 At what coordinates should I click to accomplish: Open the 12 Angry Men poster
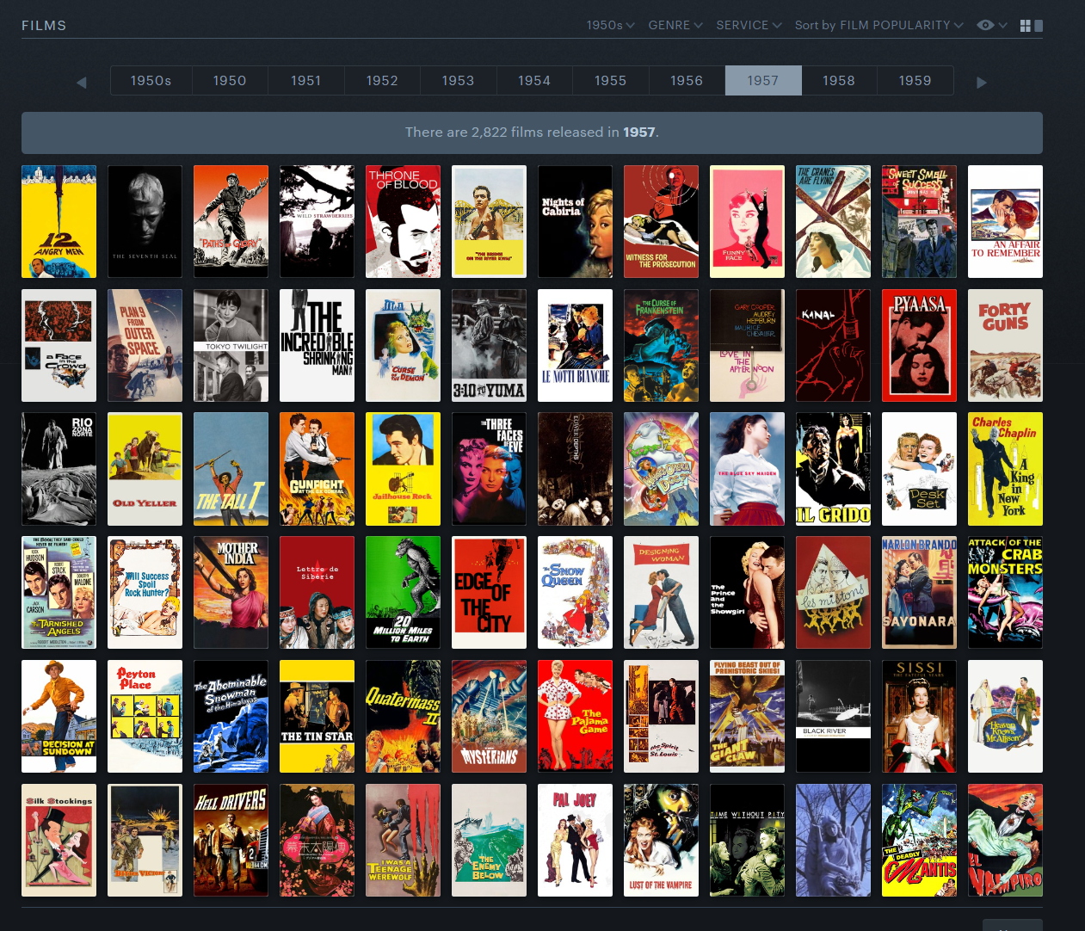(59, 221)
